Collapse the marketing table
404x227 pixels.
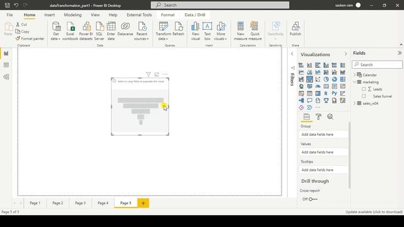pyautogui.click(x=355, y=82)
